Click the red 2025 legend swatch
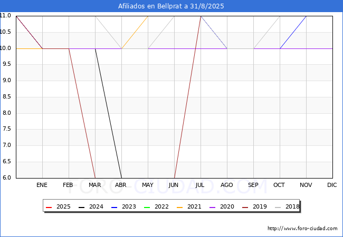343x237 pixels. click(49, 207)
